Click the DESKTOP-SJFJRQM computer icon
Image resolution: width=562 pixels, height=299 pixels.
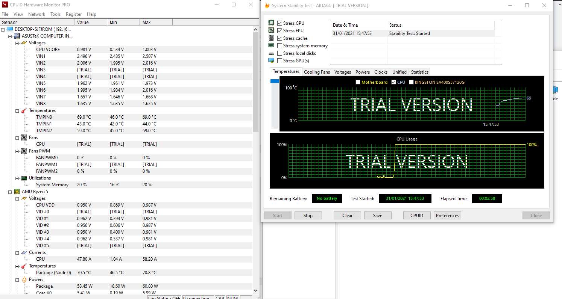(10, 29)
